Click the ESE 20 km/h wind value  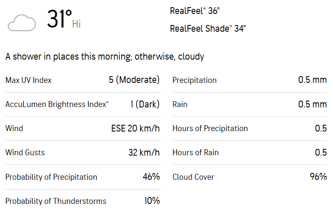pyautogui.click(x=135, y=129)
